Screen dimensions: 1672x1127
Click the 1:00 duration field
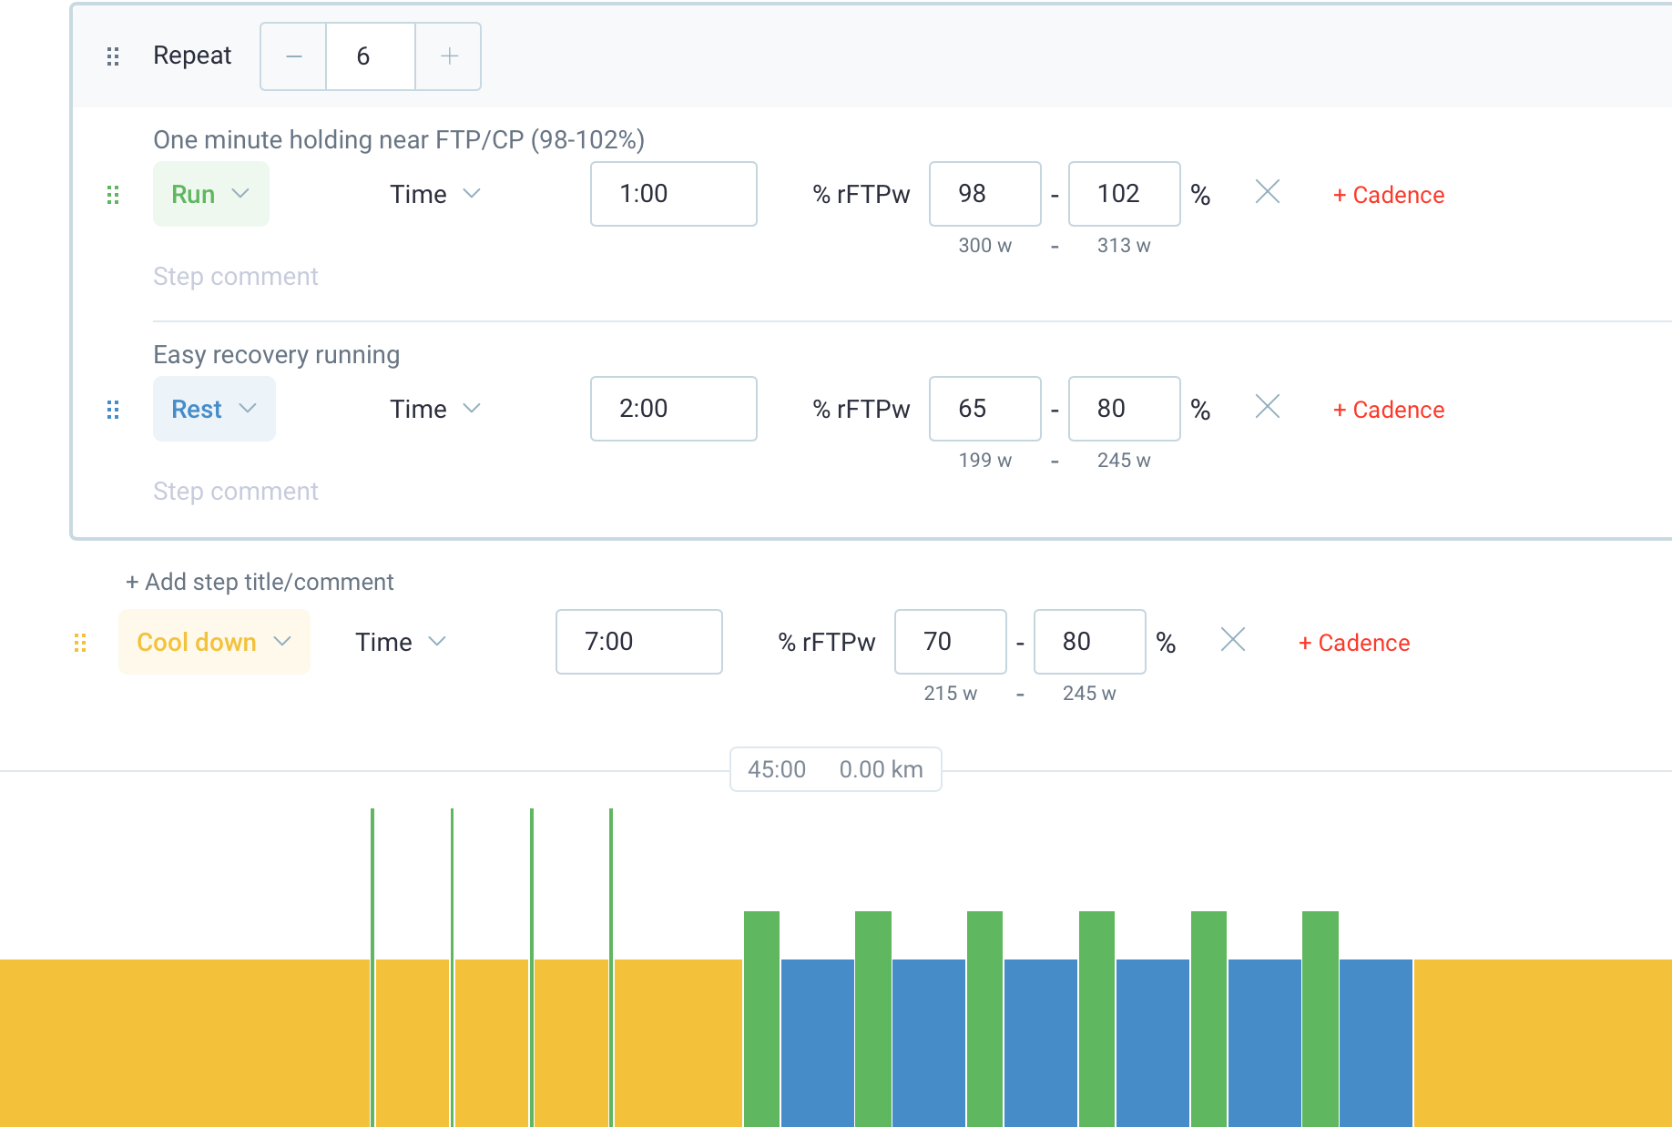pyautogui.click(x=673, y=194)
